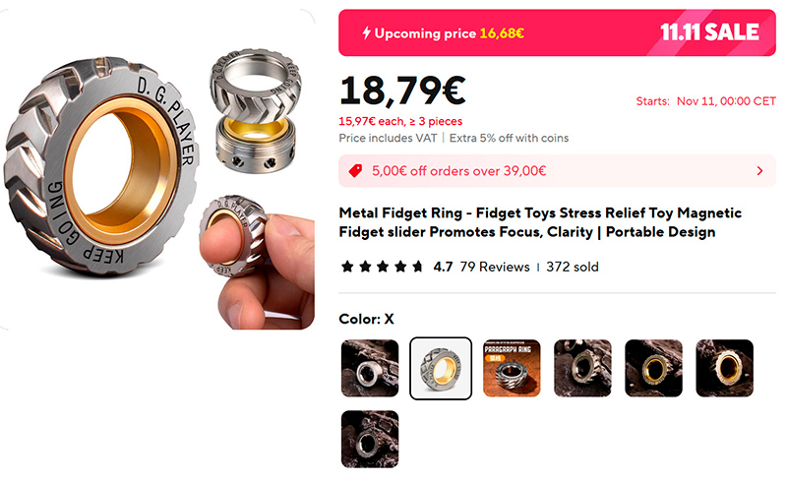
Task: Click the product title Metal Fidget Ring
Action: tap(540, 222)
